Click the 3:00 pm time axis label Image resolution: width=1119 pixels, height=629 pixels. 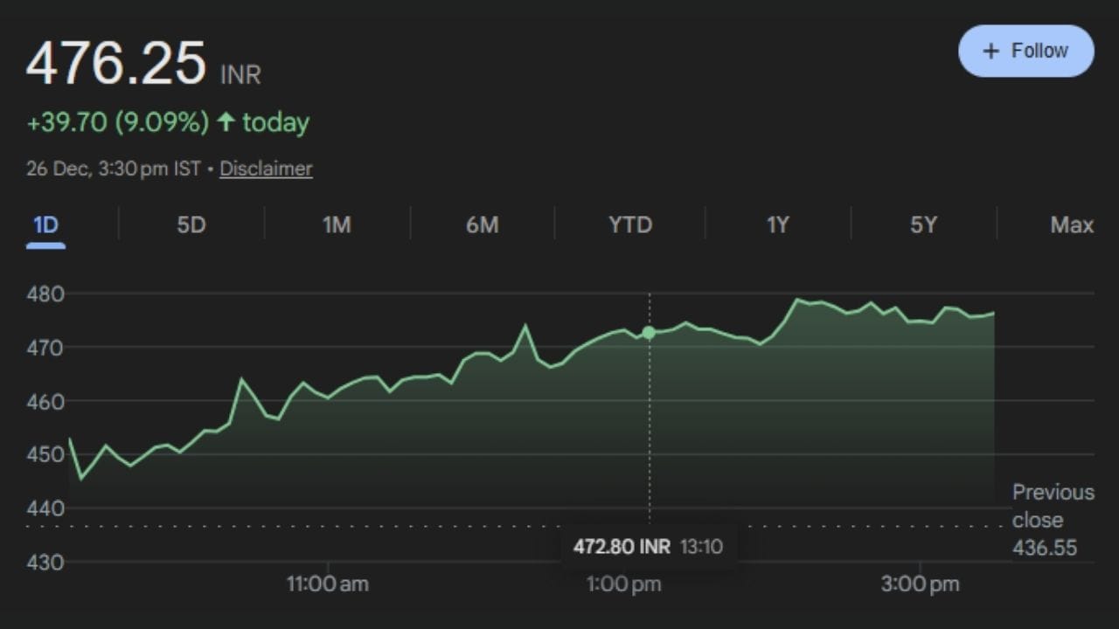coord(920,584)
